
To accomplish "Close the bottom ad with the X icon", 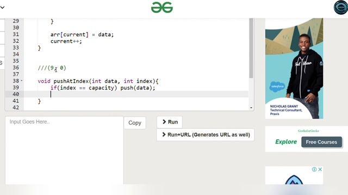I will 320,170.
